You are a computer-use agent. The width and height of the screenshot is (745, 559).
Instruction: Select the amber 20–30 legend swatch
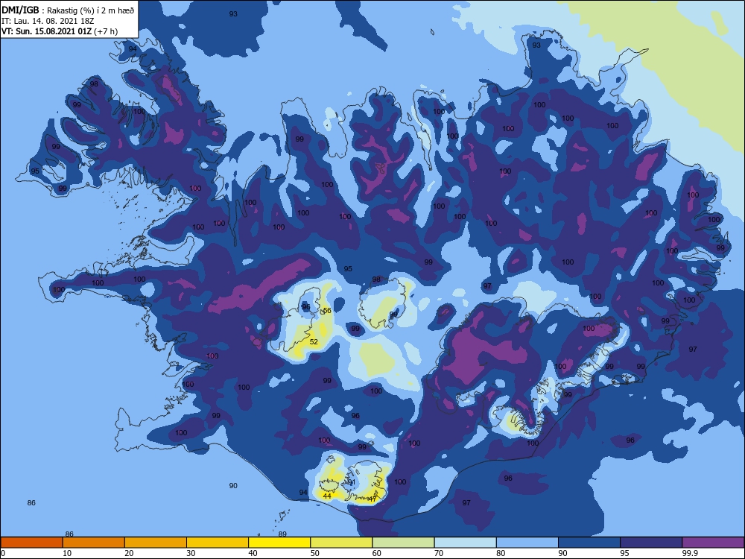pyautogui.click(x=156, y=543)
